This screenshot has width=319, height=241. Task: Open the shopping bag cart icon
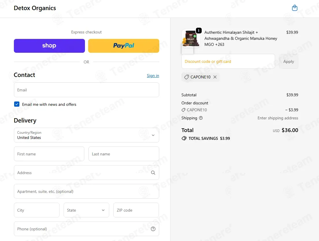point(295,8)
